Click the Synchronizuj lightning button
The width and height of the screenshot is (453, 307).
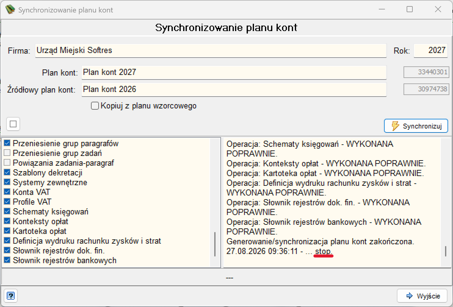pyautogui.click(x=416, y=126)
